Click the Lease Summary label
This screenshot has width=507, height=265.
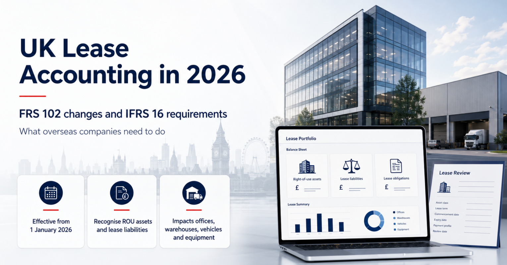(299, 204)
